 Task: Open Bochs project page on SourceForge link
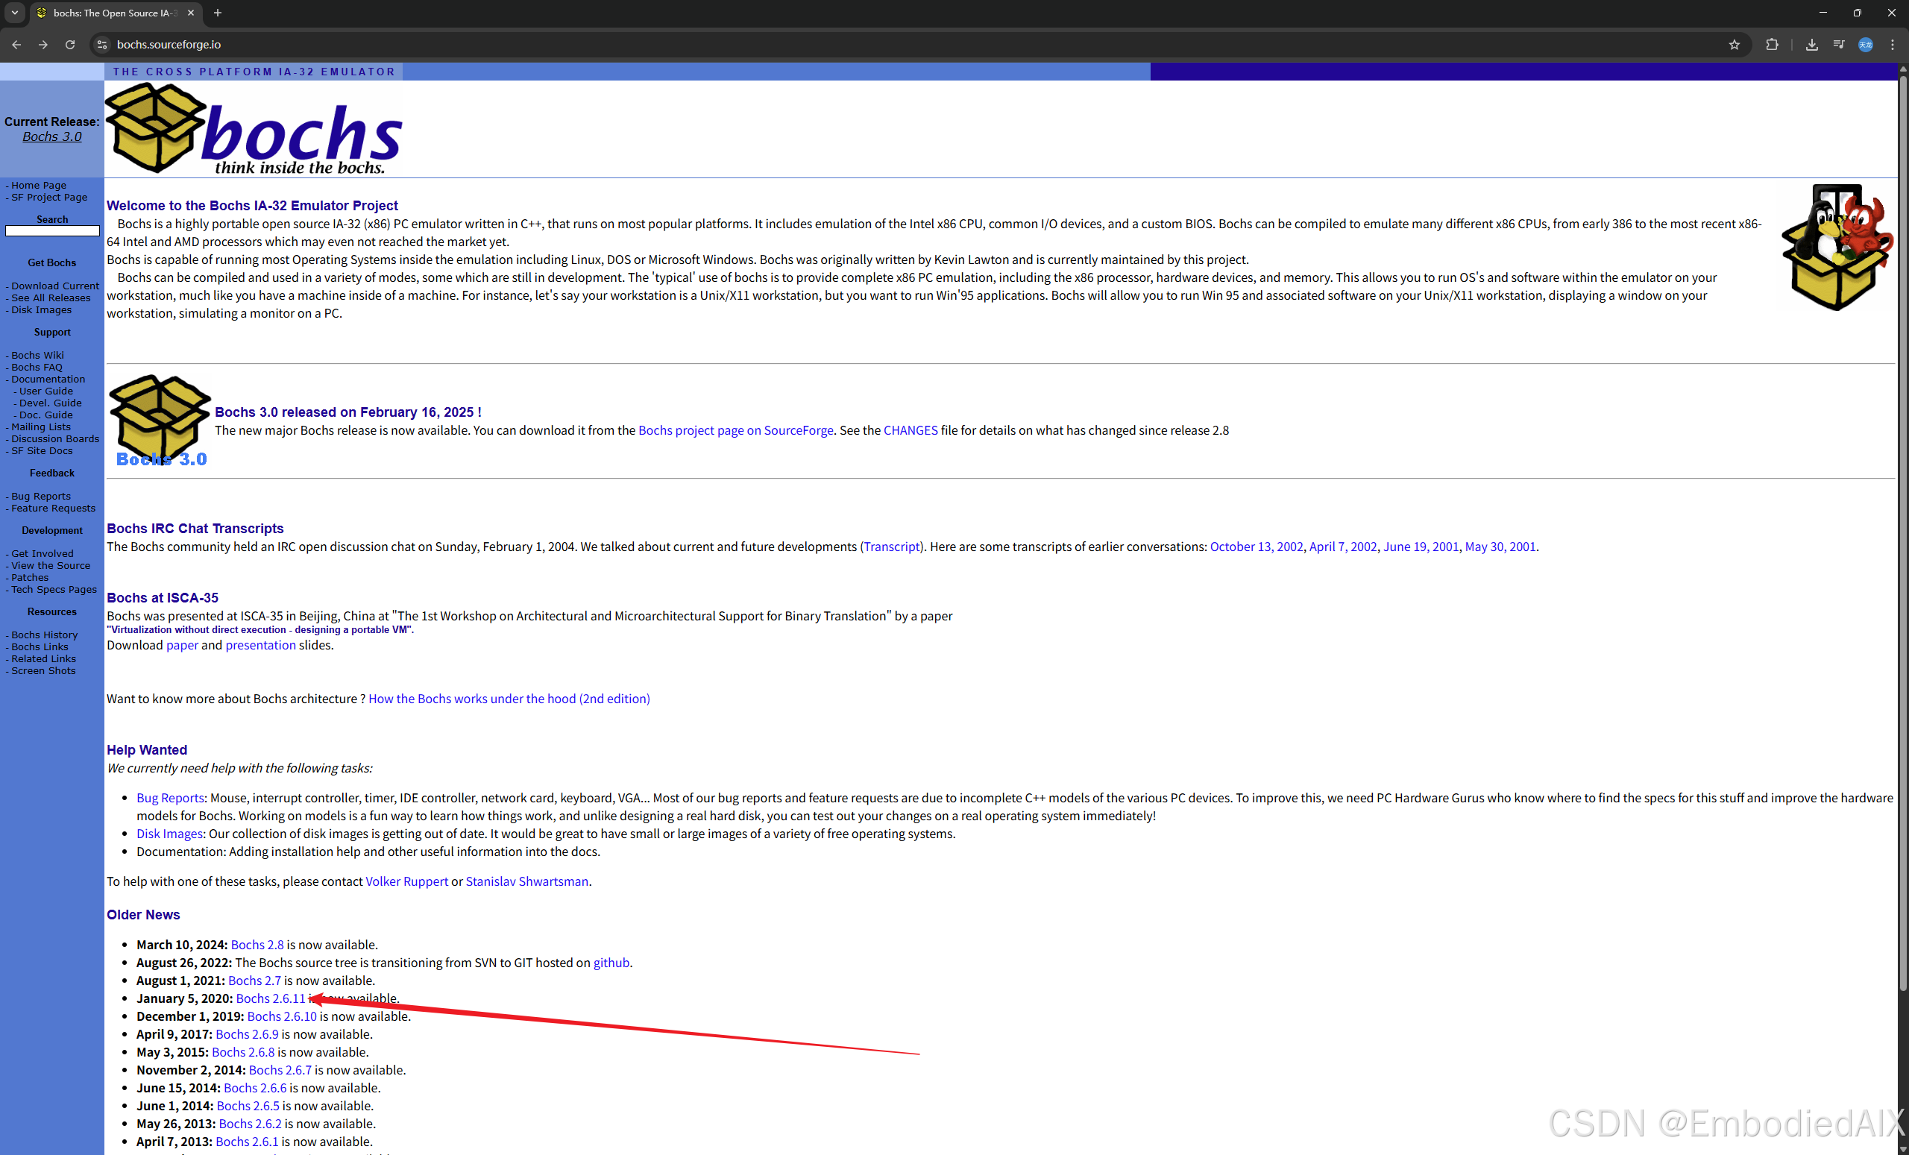736,431
